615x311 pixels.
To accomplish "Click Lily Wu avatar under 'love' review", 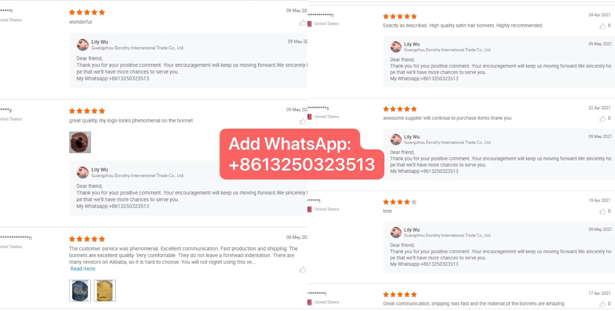I will pyautogui.click(x=396, y=233).
